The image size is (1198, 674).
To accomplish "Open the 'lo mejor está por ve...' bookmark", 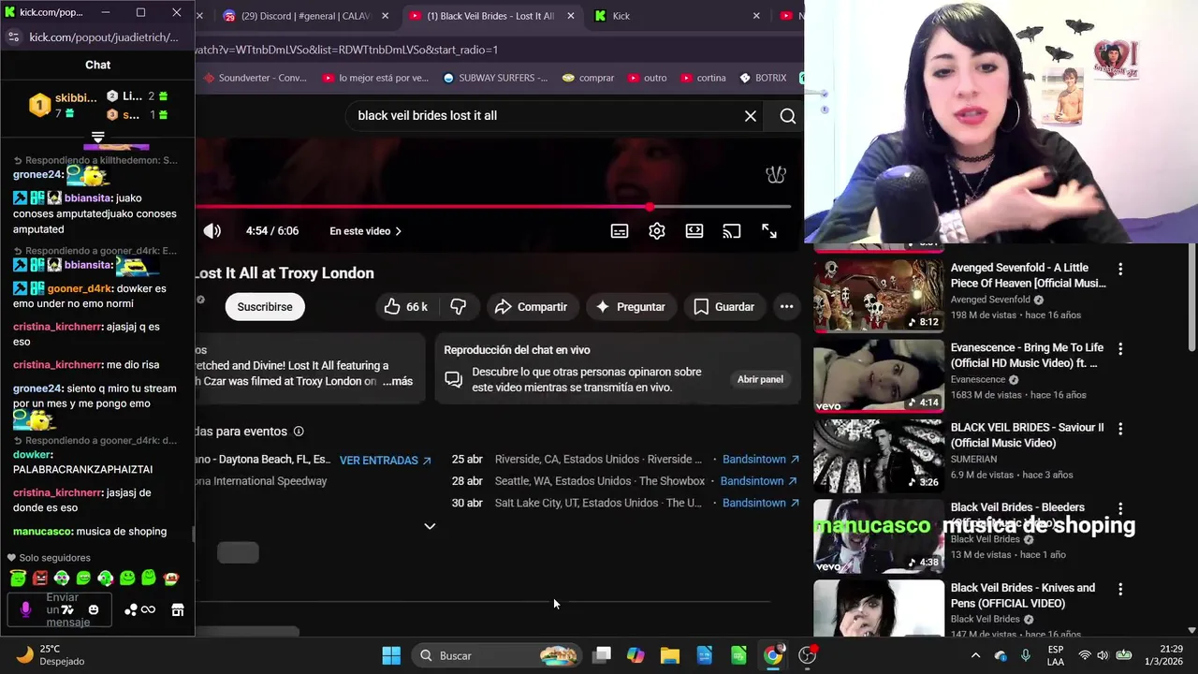I will click(x=375, y=78).
